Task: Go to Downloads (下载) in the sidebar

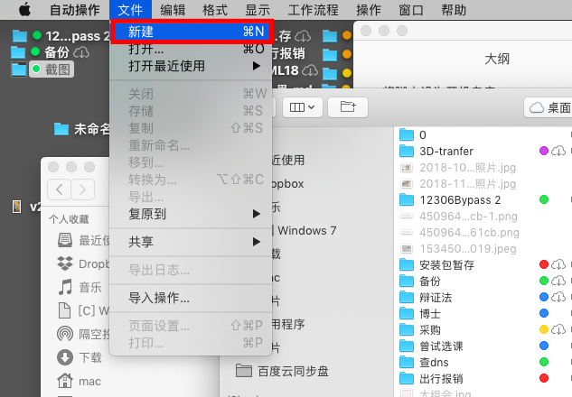Action: click(x=64, y=356)
